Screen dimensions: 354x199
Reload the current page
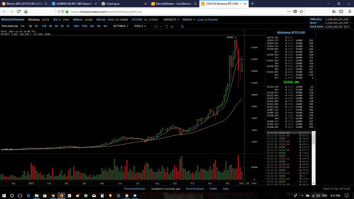click(19, 12)
